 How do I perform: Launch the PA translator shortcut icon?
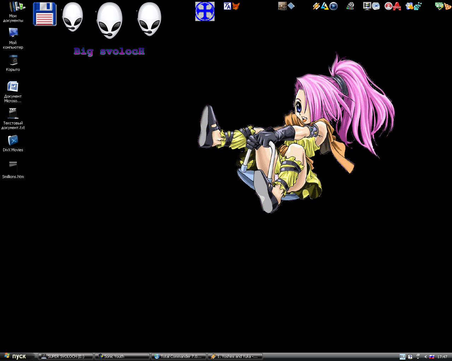(227, 6)
